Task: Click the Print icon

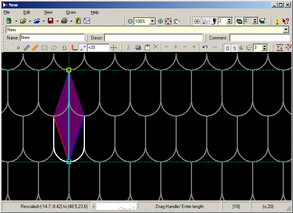Action: click(64, 21)
